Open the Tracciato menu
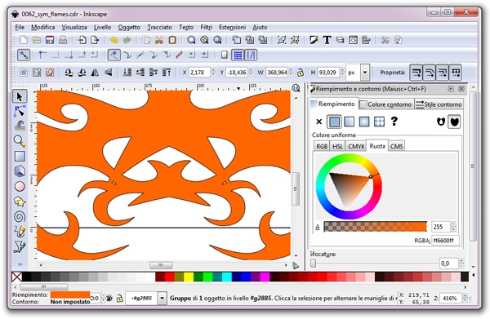 point(159,27)
